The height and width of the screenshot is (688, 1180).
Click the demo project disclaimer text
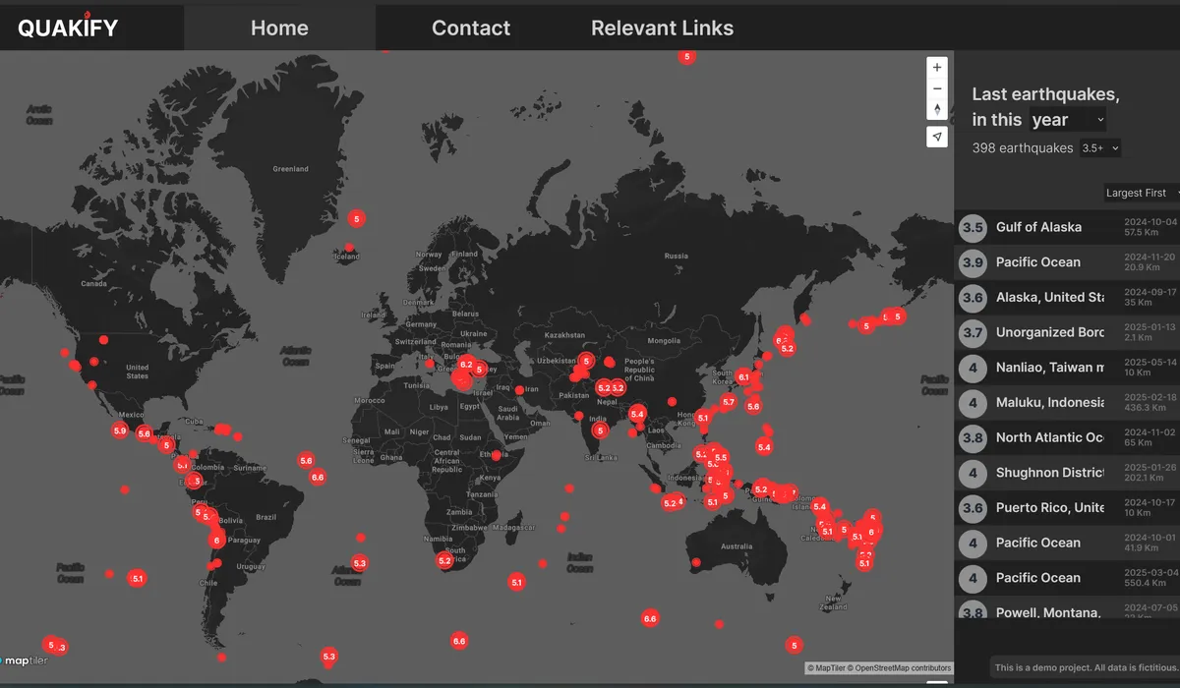(1086, 667)
